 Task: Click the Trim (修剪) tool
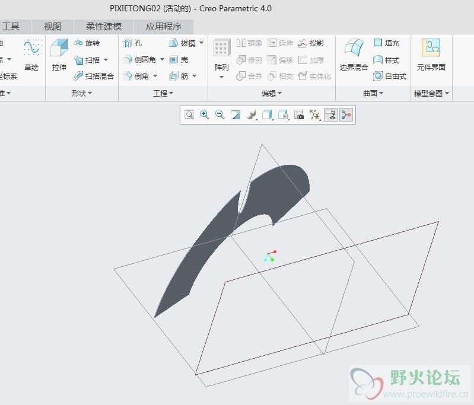tap(249, 60)
